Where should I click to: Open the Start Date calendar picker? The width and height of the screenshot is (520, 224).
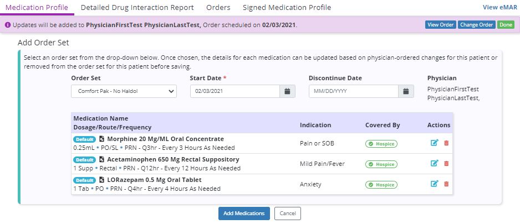click(287, 91)
